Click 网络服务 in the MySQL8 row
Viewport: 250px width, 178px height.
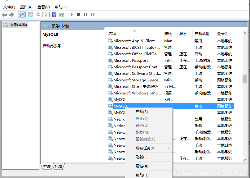(x=225, y=106)
